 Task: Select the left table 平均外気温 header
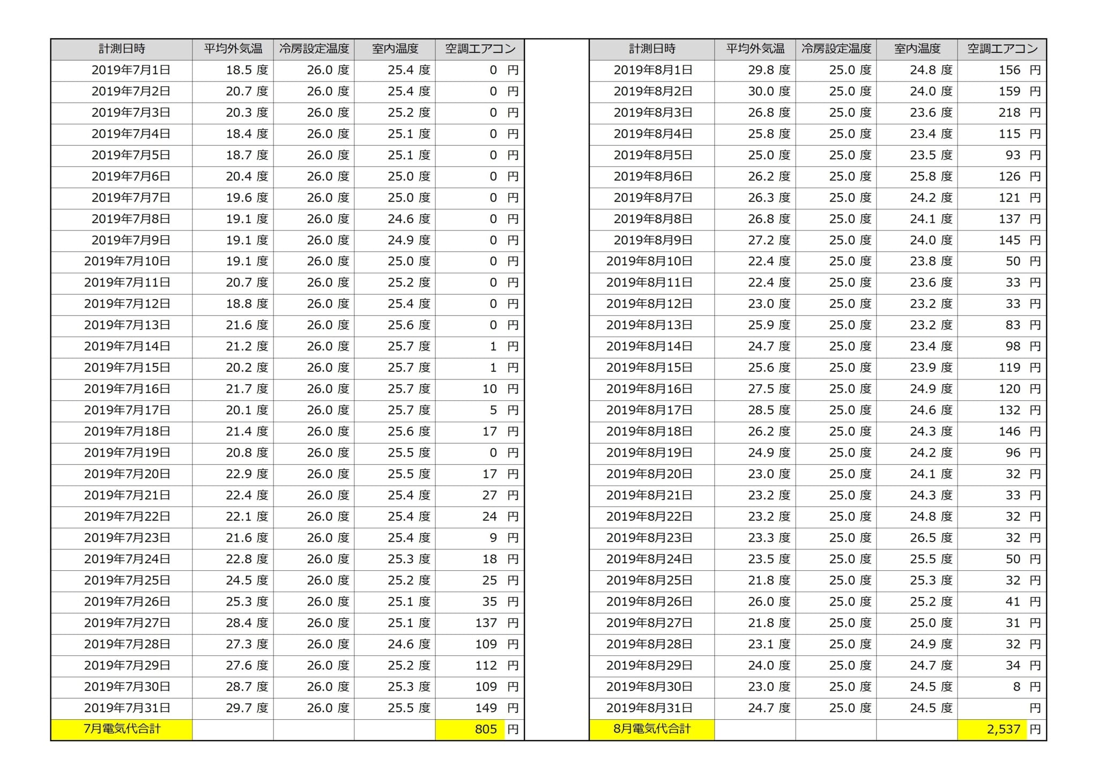[x=233, y=49]
